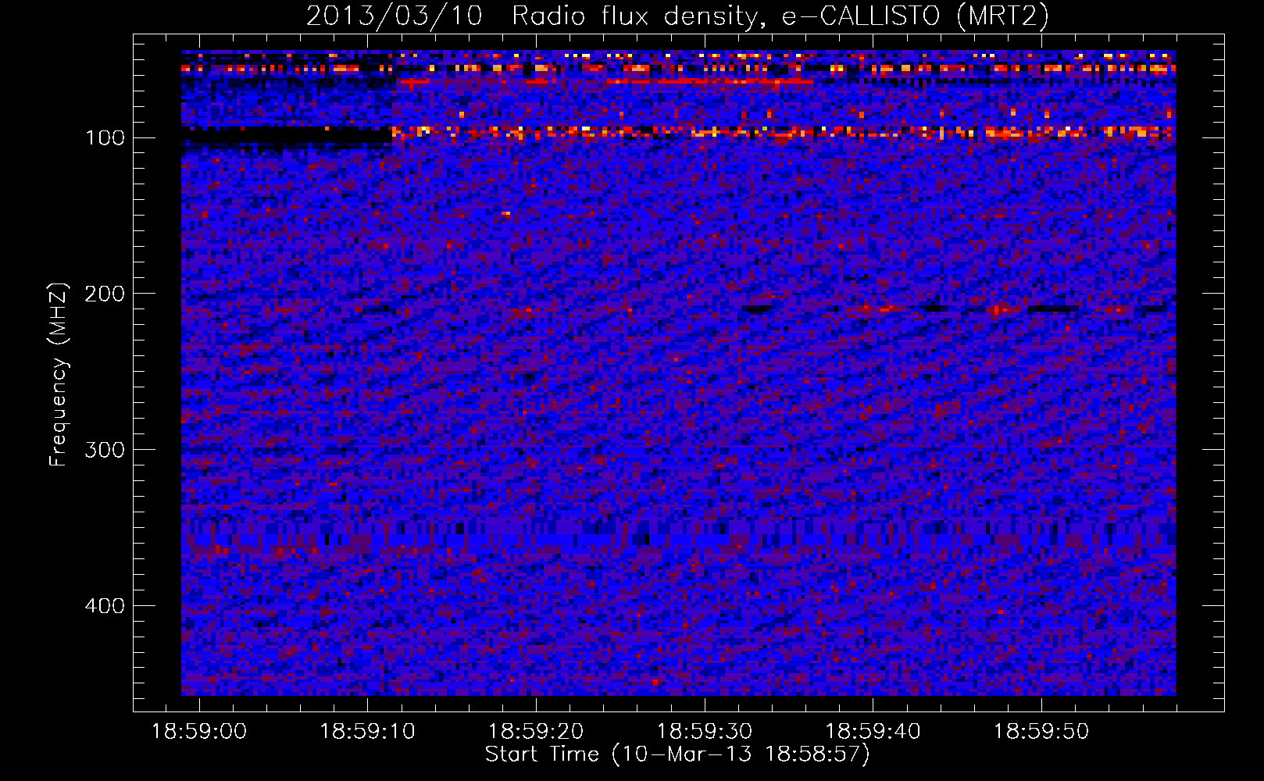Select the 100 frequency tick label
Screen dimensions: 1264x781
pos(105,138)
